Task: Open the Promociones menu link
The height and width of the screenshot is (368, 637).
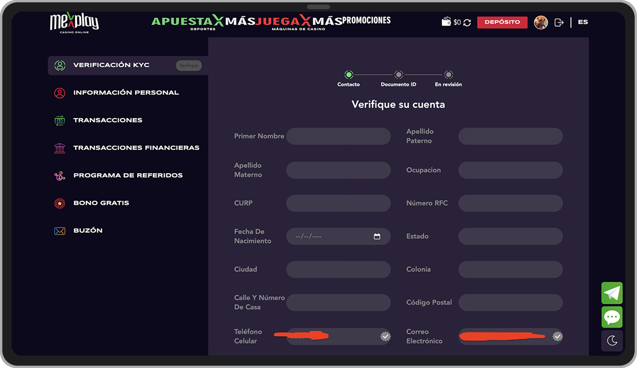Action: pyautogui.click(x=366, y=20)
